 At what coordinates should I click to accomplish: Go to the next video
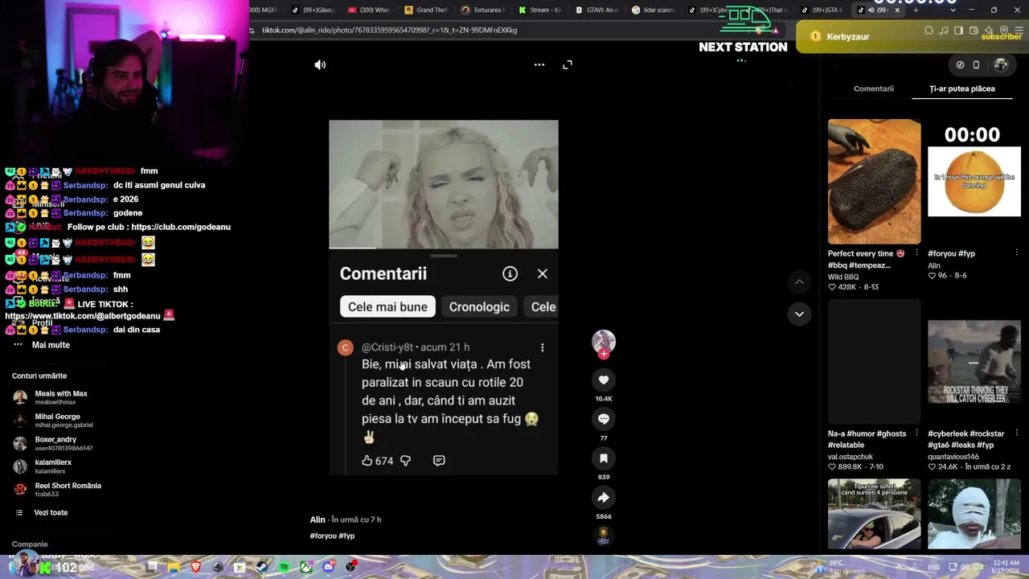coord(799,314)
